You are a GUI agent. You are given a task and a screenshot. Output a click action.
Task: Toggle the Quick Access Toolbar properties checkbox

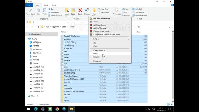(27, 22)
